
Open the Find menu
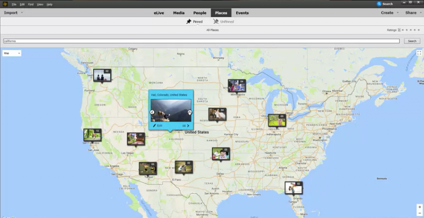tap(31, 4)
